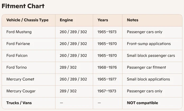The image size is (184, 111).
Task: Select the Small block passenger cars note
Action: click(x=151, y=55)
